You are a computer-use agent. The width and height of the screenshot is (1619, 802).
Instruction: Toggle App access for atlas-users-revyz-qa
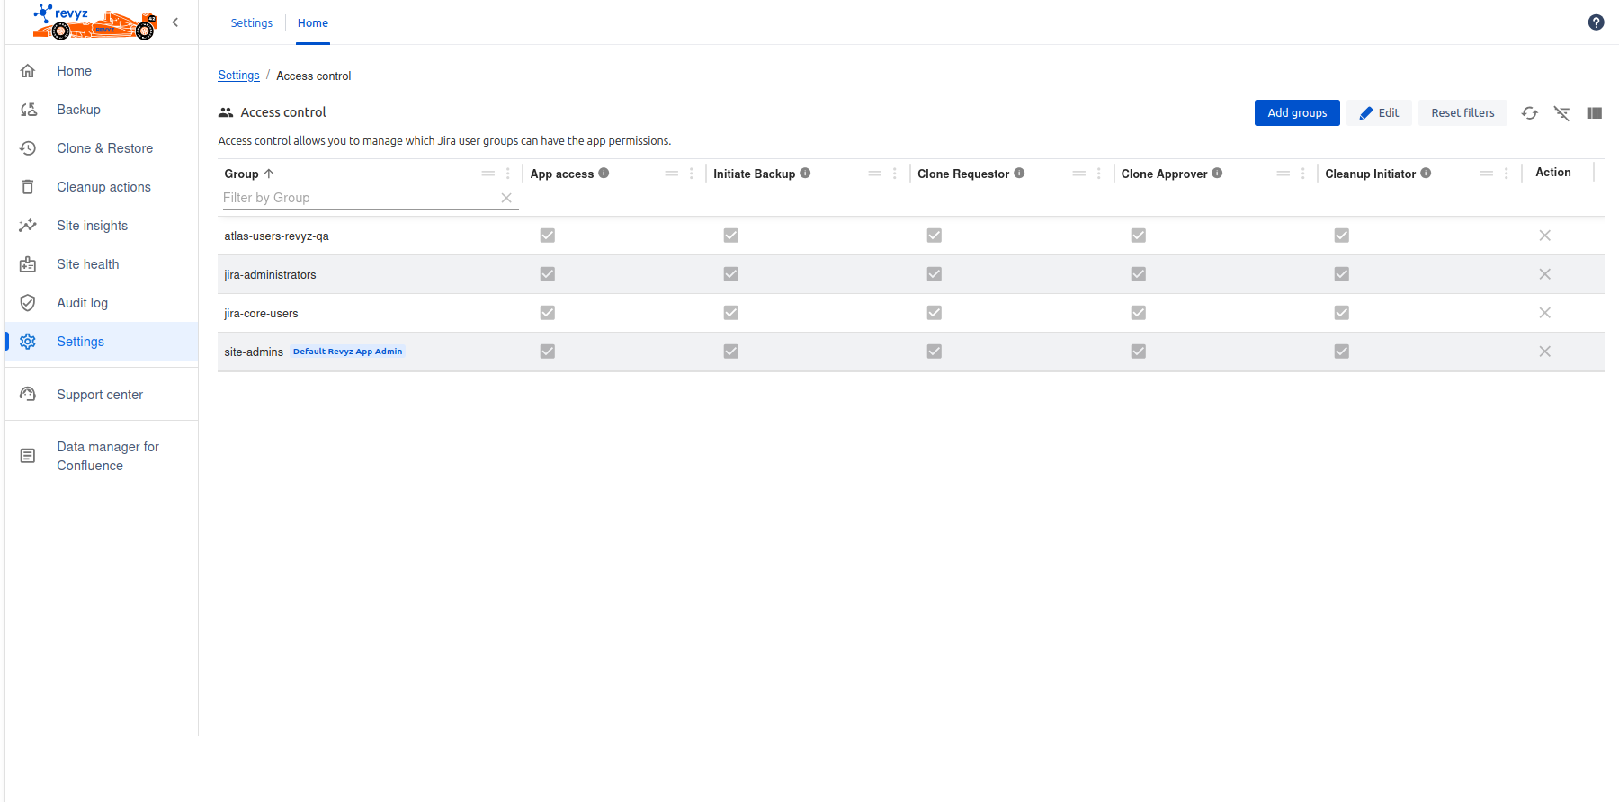click(x=547, y=236)
